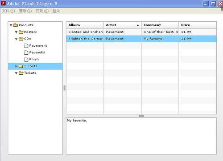Image resolution: width=223 pixels, height=161 pixels.
Task: Click into the 'My favorite.' text area
Action: click(x=141, y=136)
